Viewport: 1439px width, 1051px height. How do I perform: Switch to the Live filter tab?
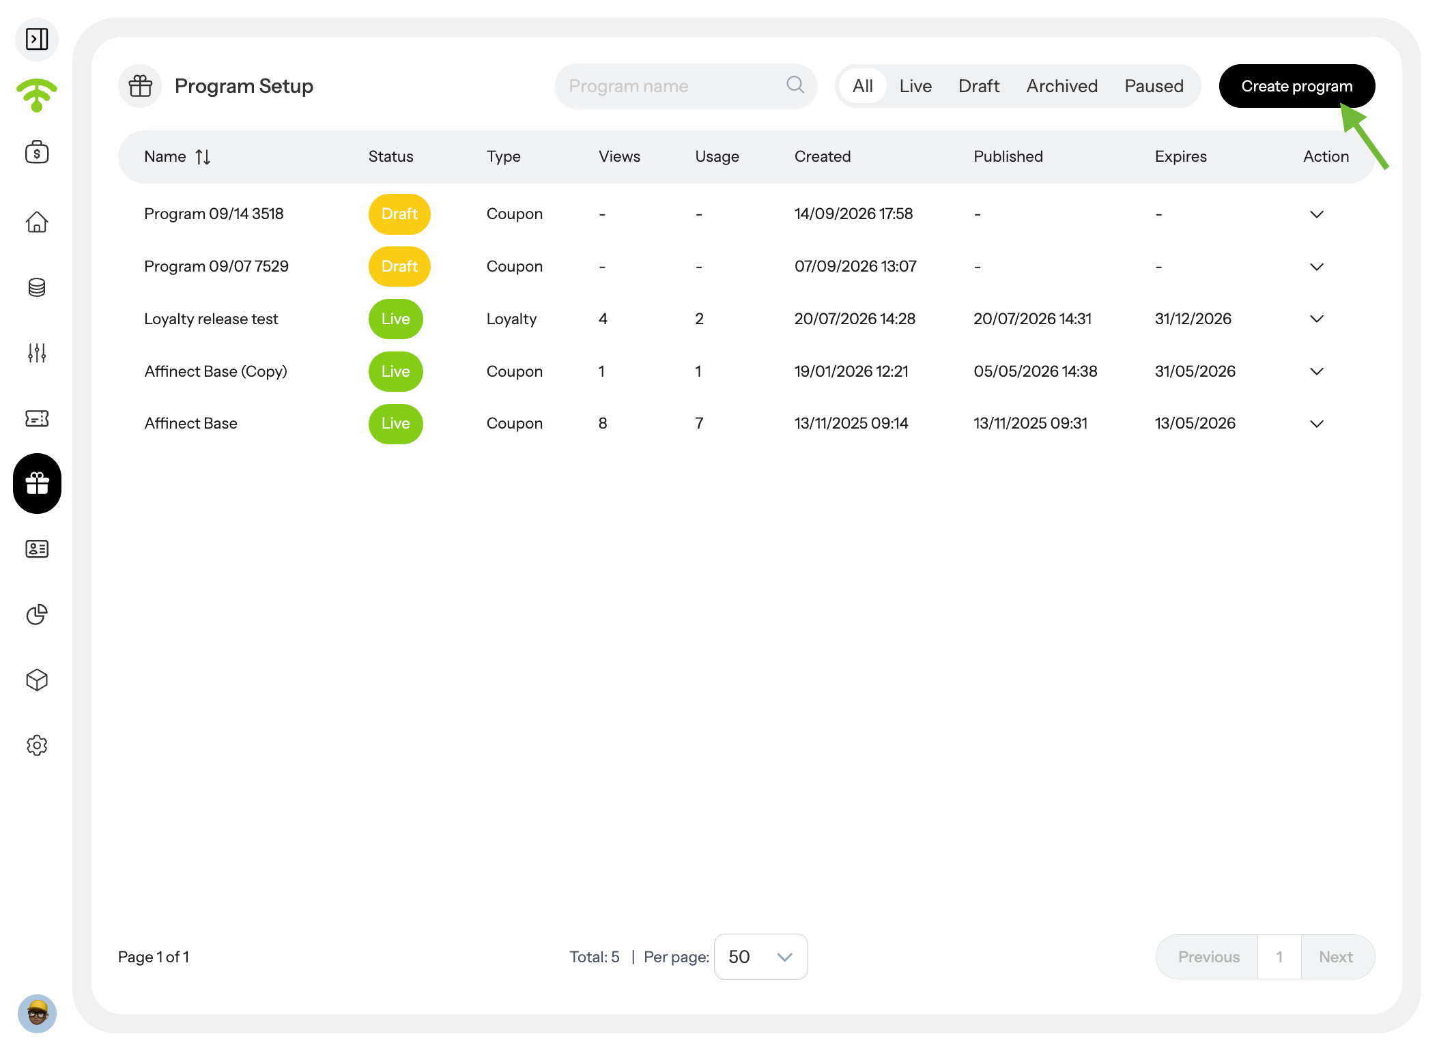[915, 86]
